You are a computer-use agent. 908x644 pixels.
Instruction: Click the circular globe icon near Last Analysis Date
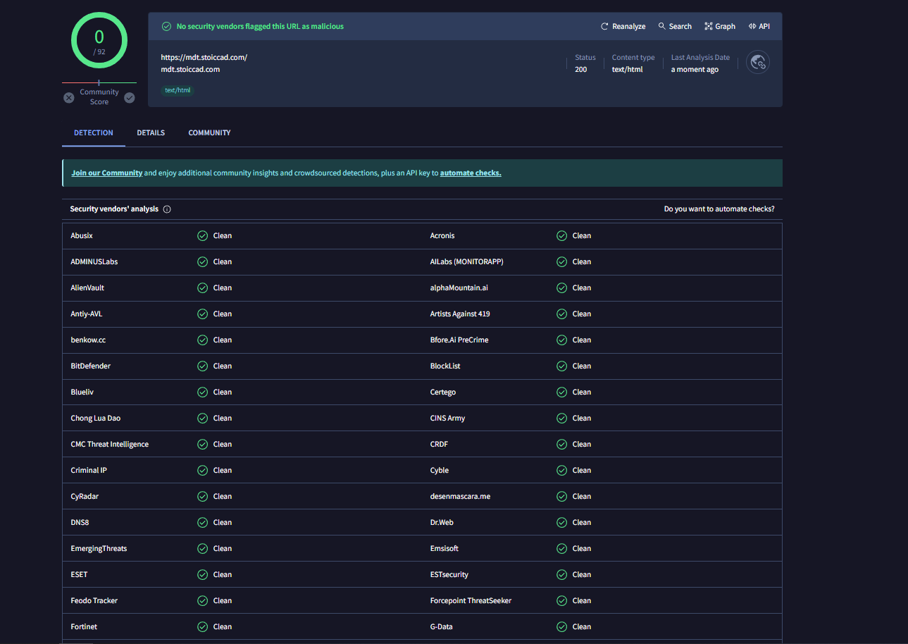758,63
